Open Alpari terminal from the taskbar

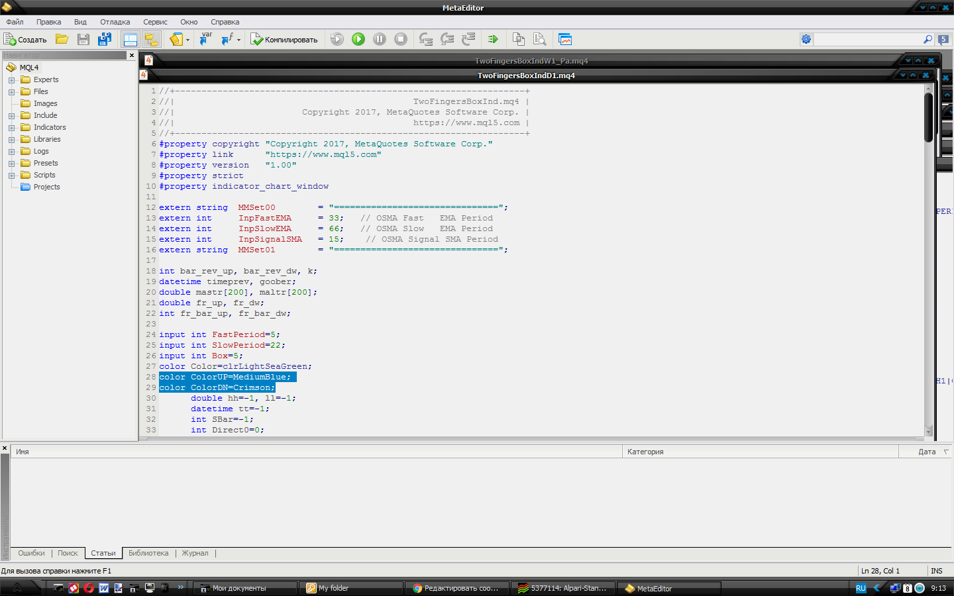pos(563,588)
